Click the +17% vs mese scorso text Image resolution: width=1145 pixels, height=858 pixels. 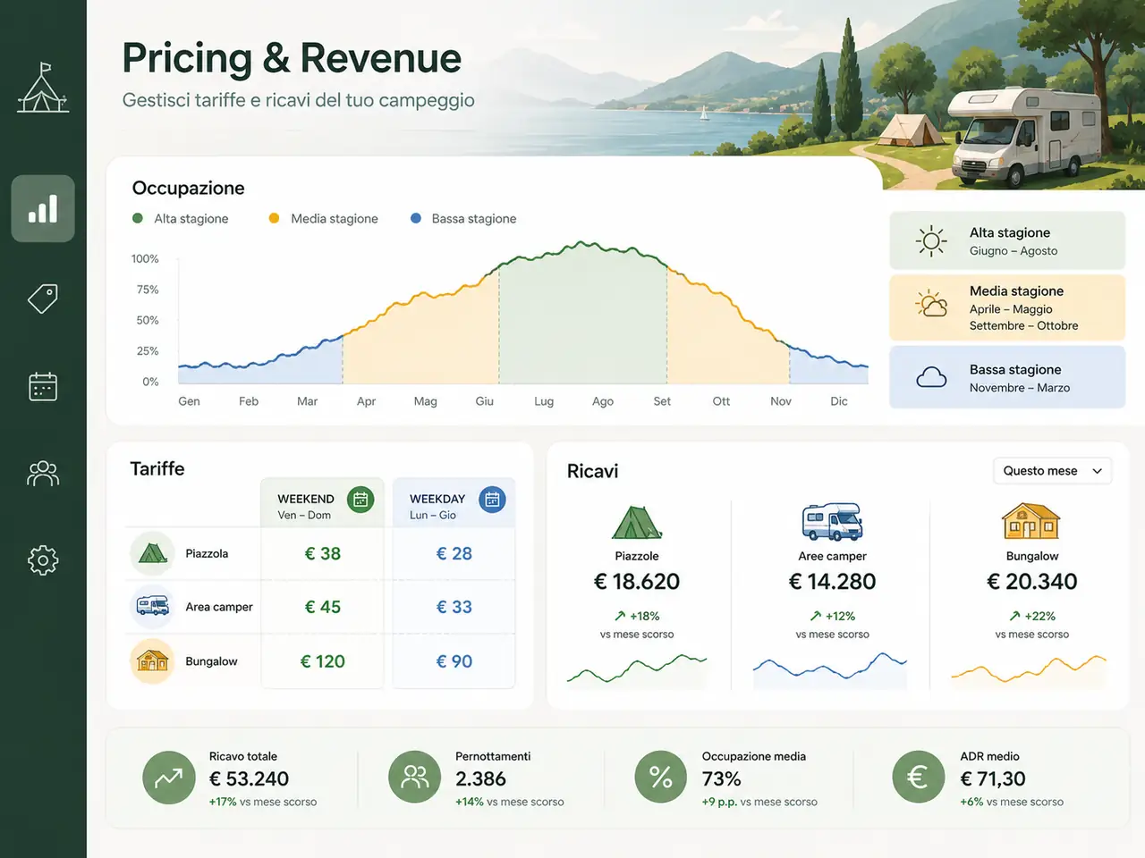coord(263,802)
